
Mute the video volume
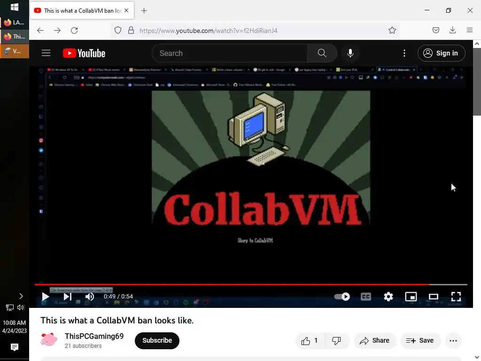pos(90,297)
